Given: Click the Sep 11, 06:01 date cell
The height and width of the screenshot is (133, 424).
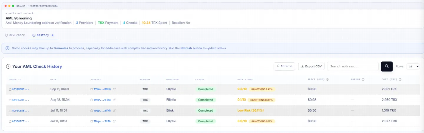Looking at the screenshot, I should click(60, 89).
